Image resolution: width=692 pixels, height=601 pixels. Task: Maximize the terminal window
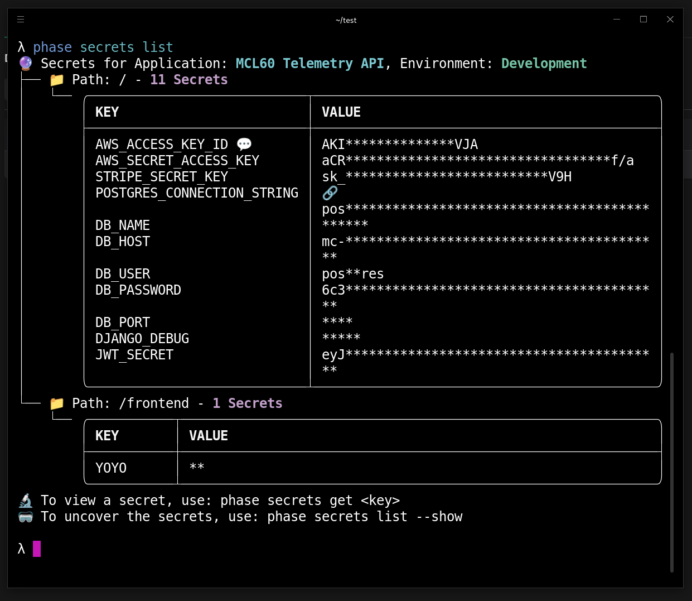(x=643, y=20)
